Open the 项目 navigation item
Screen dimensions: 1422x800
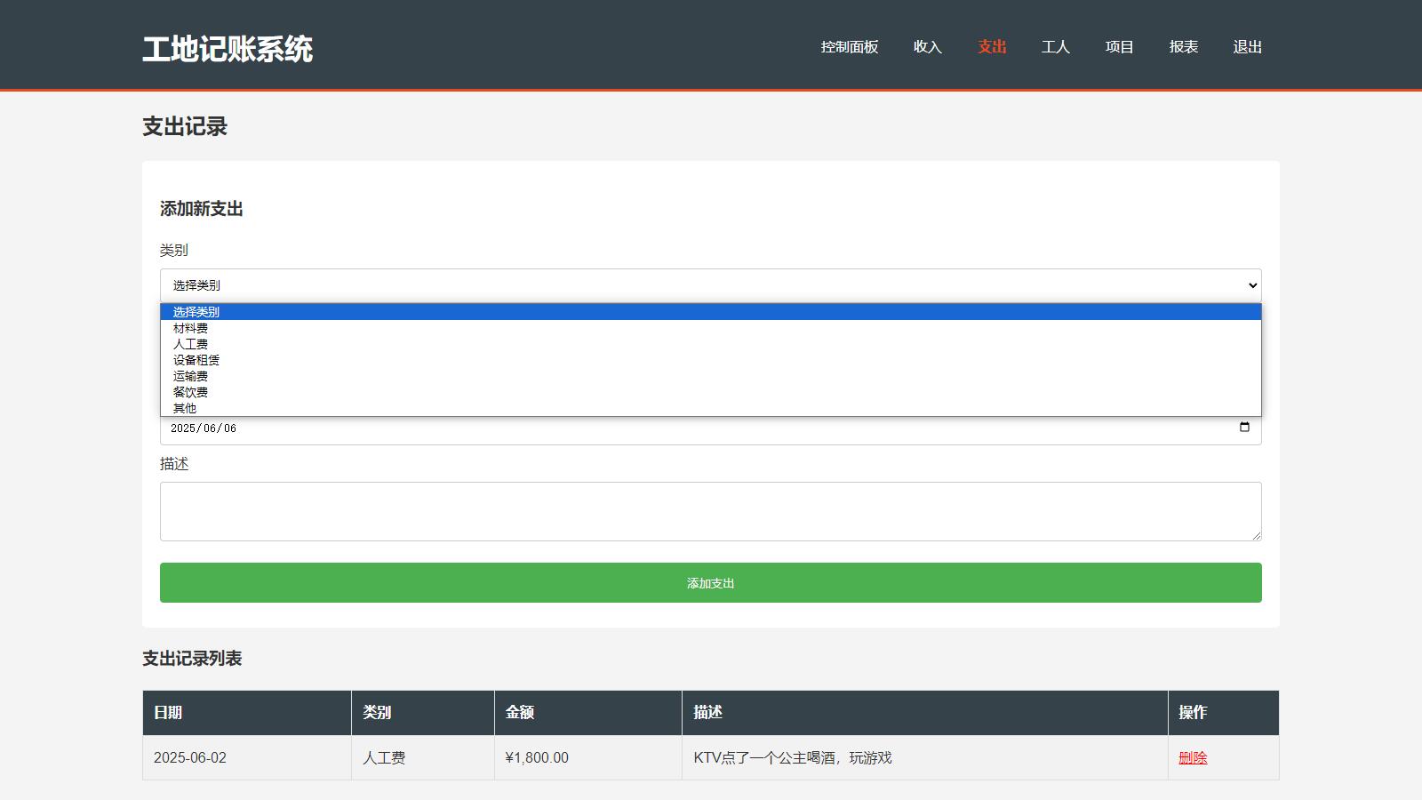(x=1119, y=47)
